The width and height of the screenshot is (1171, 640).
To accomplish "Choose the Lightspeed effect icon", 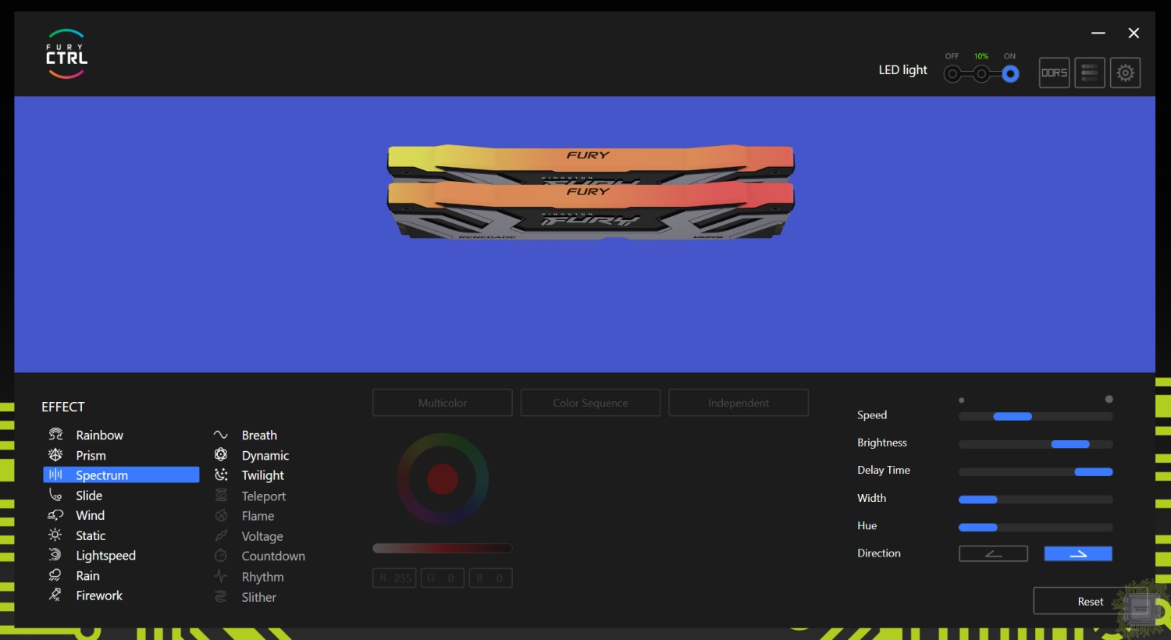I will click(x=55, y=555).
